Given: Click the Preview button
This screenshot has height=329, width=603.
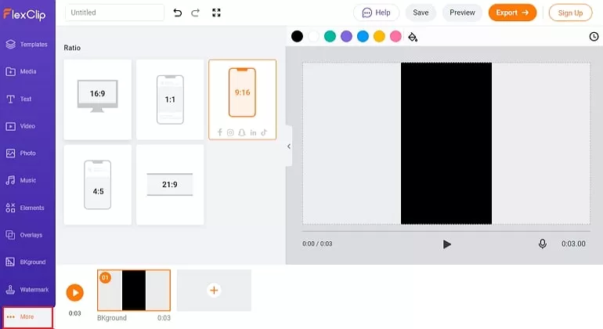Looking at the screenshot, I should [x=462, y=13].
